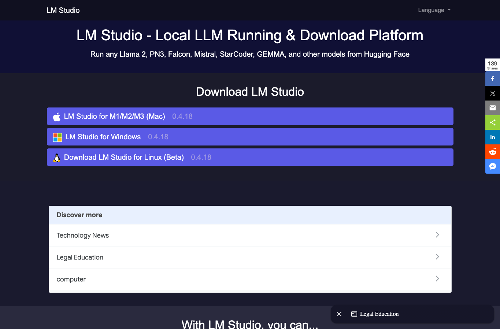Download LM Studio for Linux (Beta)
Image resolution: width=500 pixels, height=329 pixels.
(x=250, y=157)
